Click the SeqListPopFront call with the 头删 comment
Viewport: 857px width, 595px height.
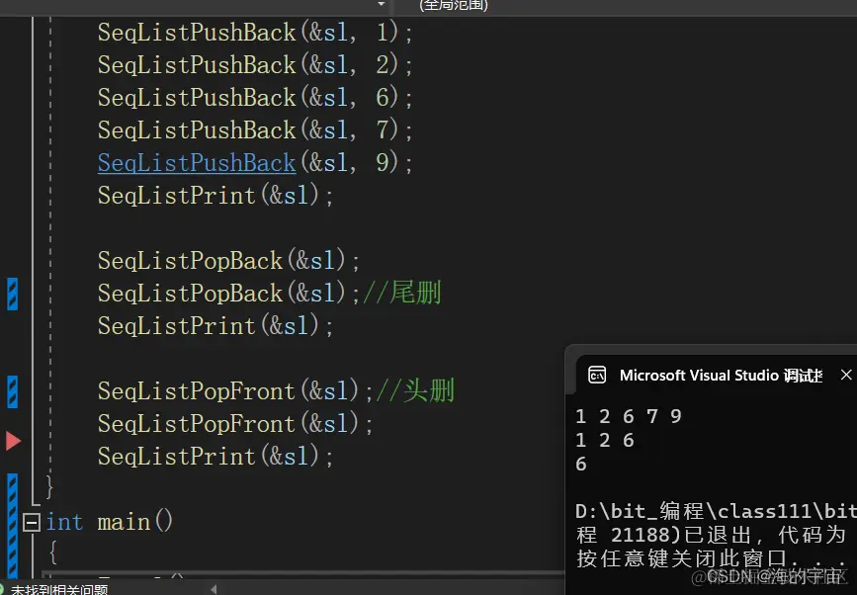(x=236, y=391)
